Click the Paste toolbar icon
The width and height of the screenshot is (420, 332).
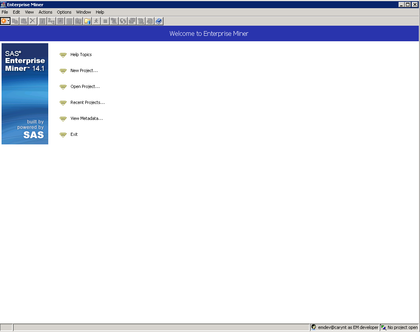(24, 21)
